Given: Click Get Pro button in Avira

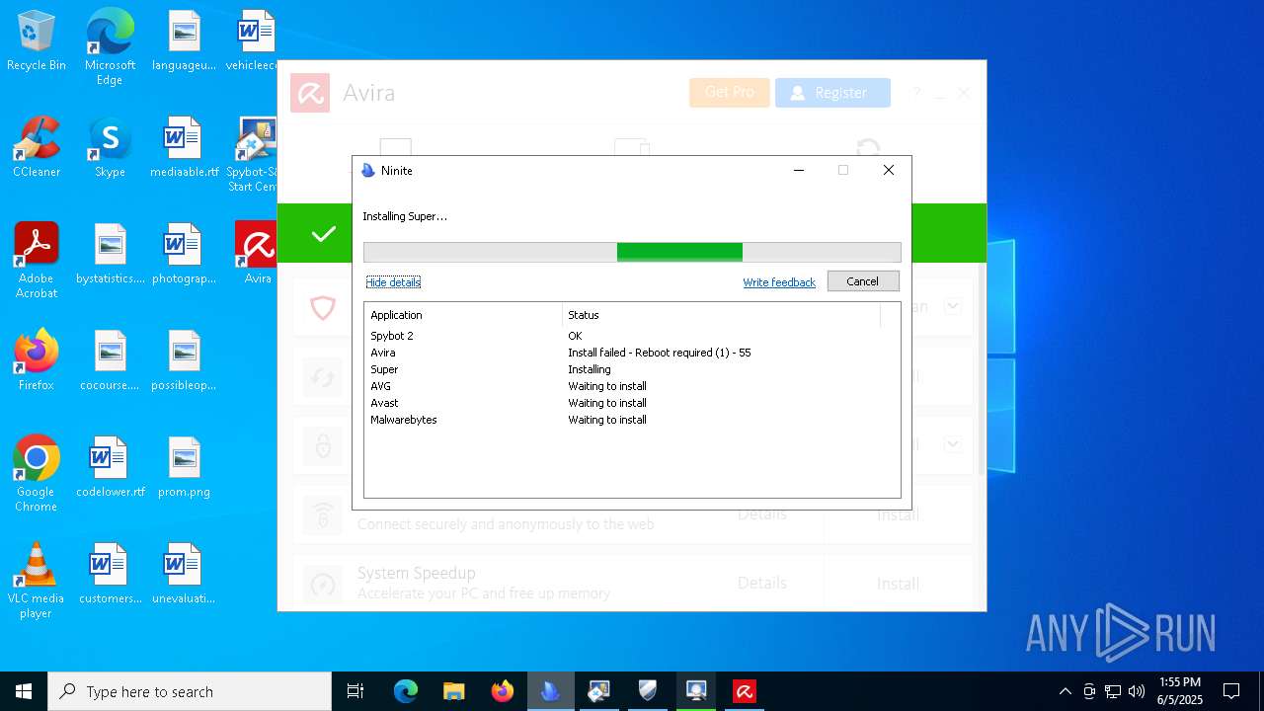Looking at the screenshot, I should 730,93.
